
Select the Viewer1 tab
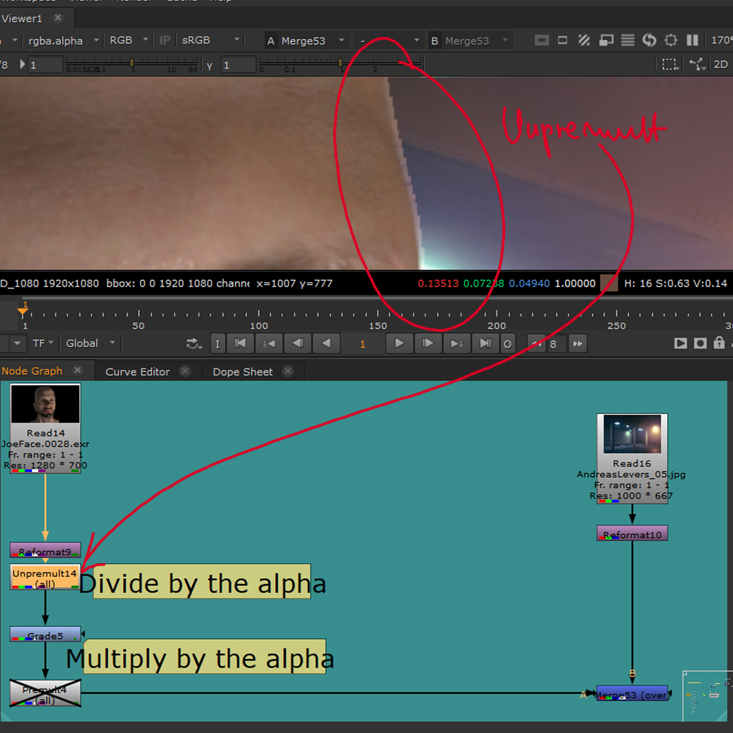(x=22, y=18)
